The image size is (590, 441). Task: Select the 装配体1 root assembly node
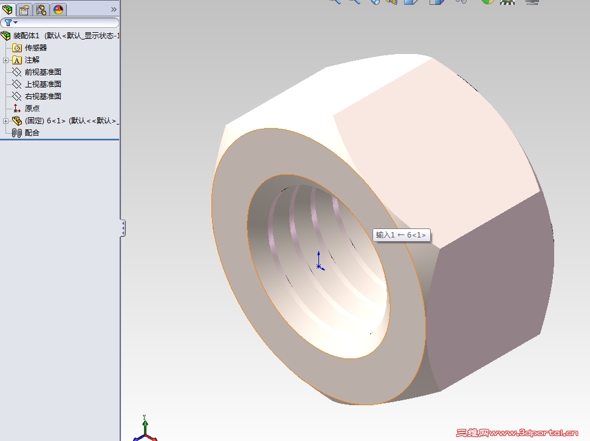click(60, 36)
